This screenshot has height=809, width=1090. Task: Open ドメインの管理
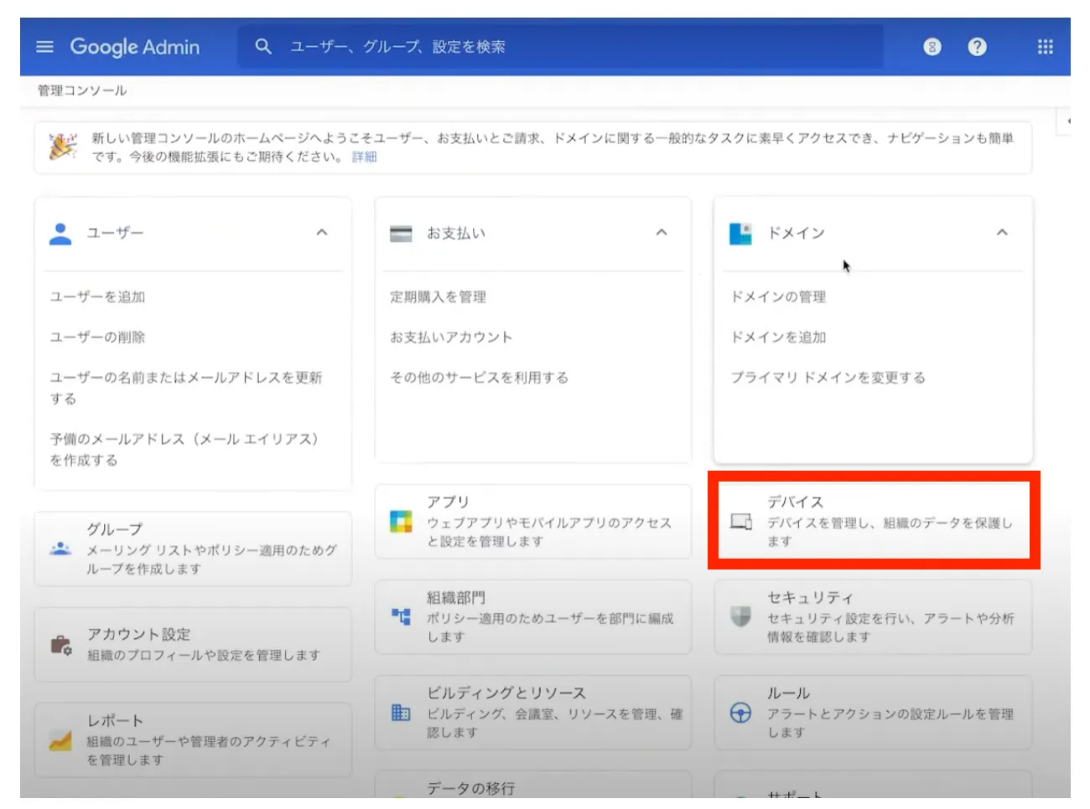778,296
